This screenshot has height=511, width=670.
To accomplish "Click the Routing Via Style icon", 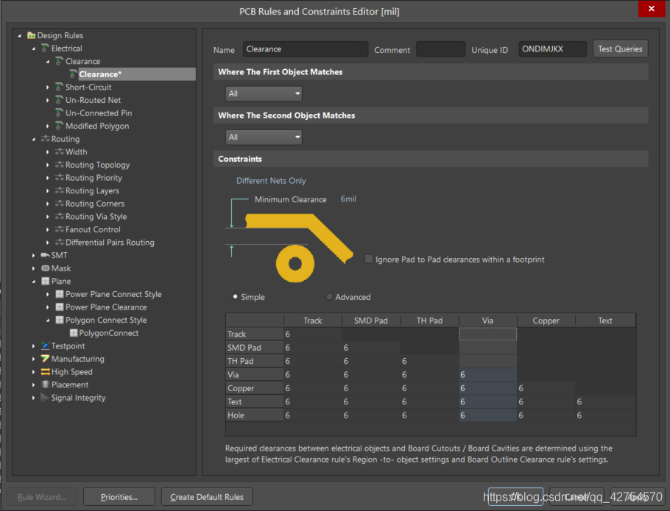I will (x=60, y=216).
